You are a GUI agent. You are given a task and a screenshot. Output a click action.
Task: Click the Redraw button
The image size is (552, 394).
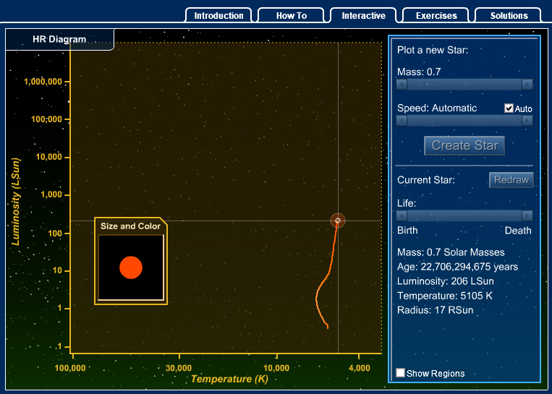pos(511,180)
